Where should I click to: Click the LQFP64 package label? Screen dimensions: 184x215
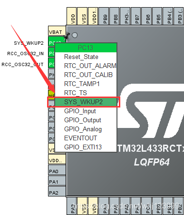(152, 162)
